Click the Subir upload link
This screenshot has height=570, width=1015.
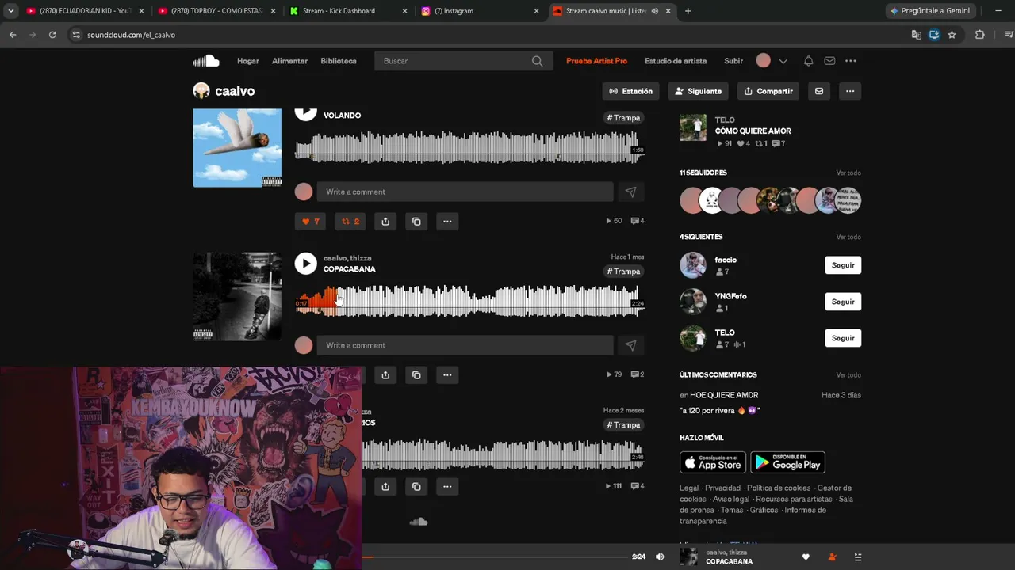[733, 61]
